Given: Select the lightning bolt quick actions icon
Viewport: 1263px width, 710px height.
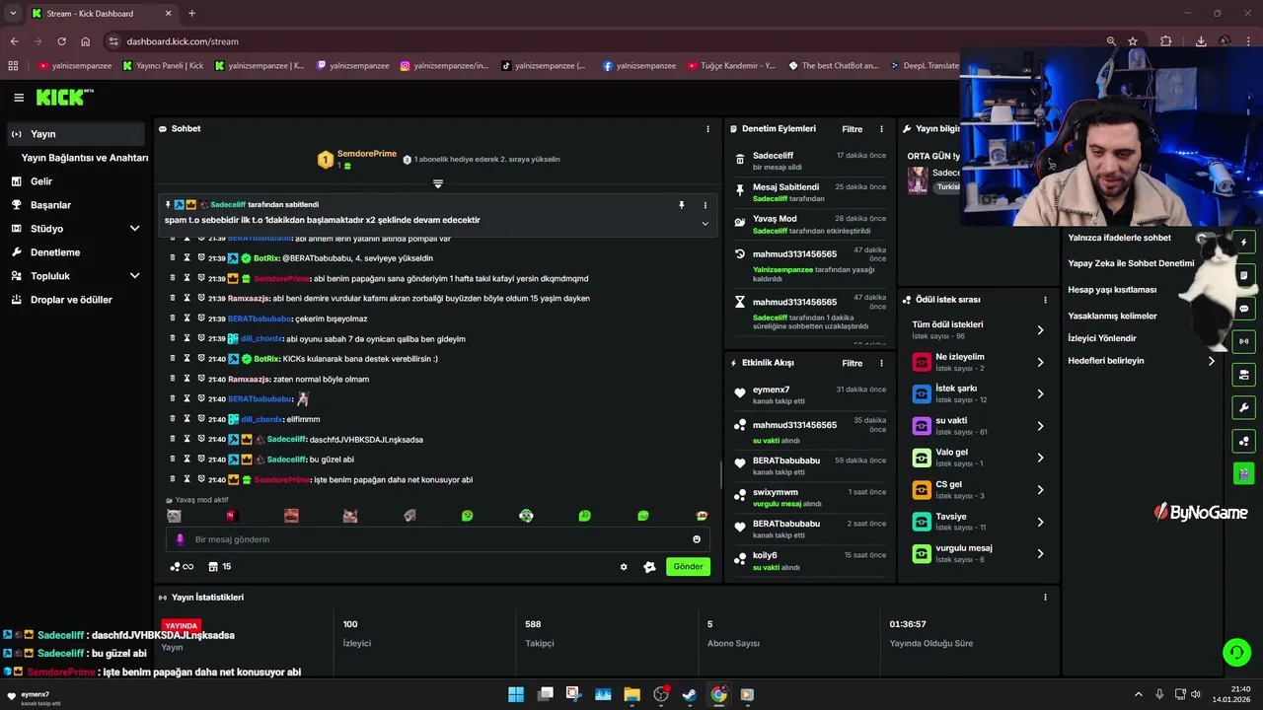Looking at the screenshot, I should (x=1243, y=243).
